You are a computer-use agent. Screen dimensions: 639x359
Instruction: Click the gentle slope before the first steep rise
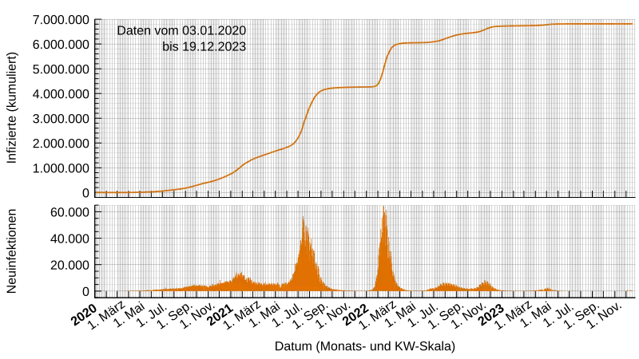coord(264,155)
